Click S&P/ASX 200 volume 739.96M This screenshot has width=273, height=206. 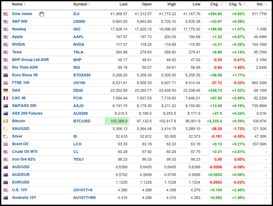(x=259, y=106)
